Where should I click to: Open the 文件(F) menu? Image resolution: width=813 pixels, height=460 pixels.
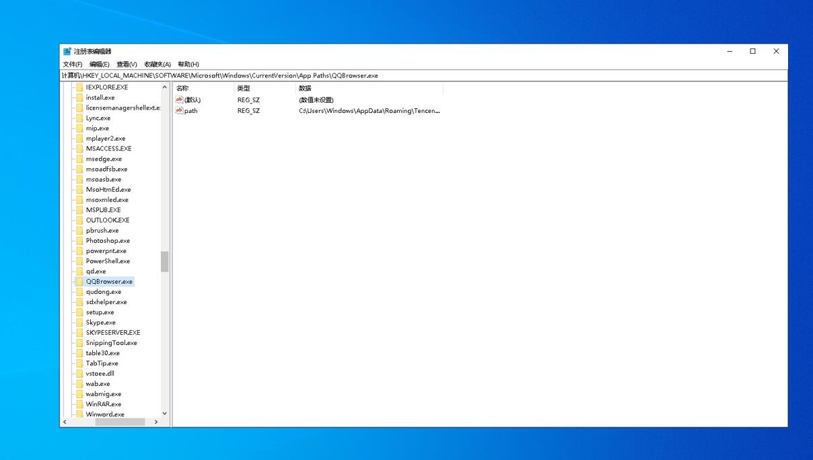point(73,65)
